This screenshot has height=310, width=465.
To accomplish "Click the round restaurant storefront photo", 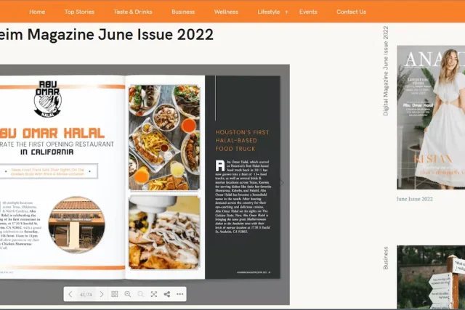I will point(76,224).
